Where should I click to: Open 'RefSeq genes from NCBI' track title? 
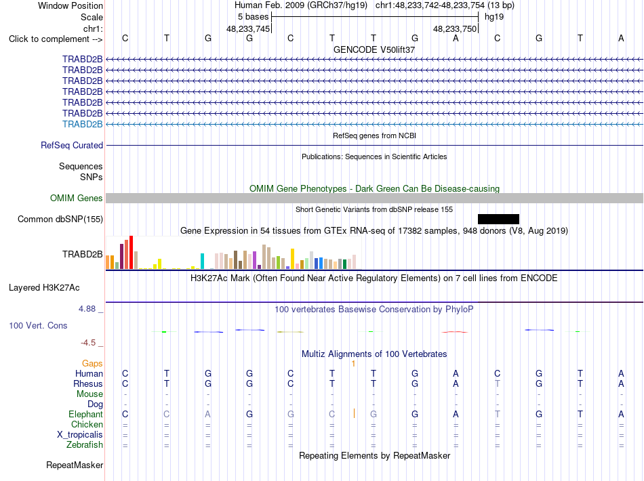(375, 135)
